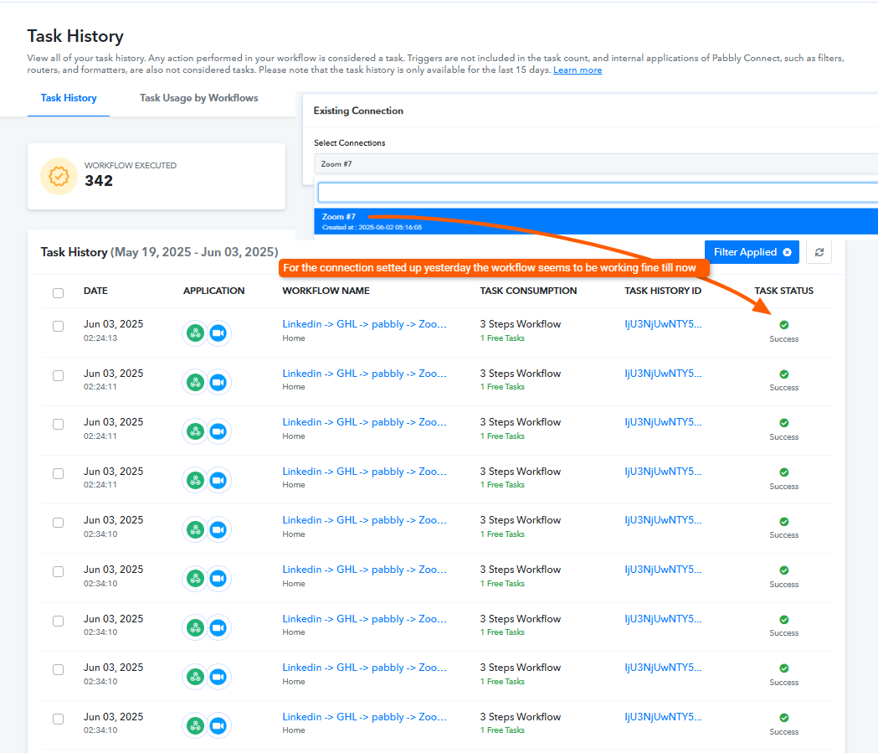Click the connection search input field
The image size is (878, 753).
[598, 192]
